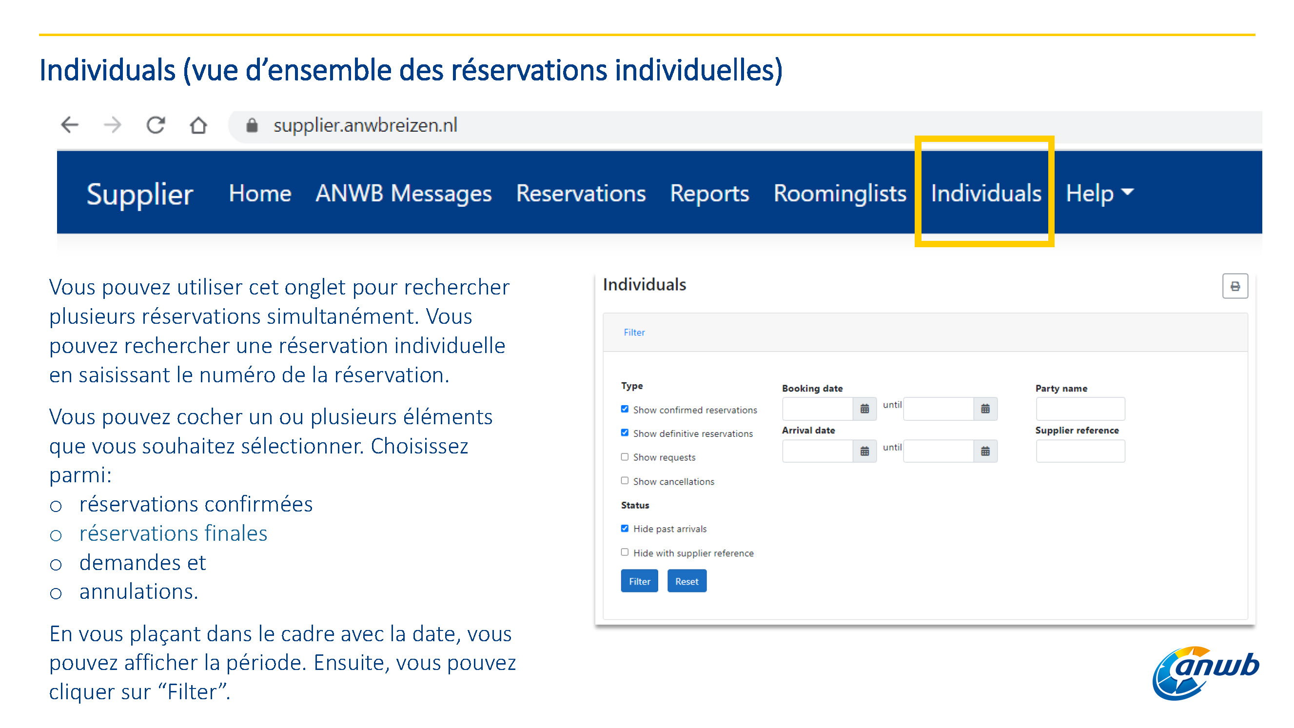The width and height of the screenshot is (1294, 728).
Task: Switch to the Roominglists tab
Action: point(840,194)
